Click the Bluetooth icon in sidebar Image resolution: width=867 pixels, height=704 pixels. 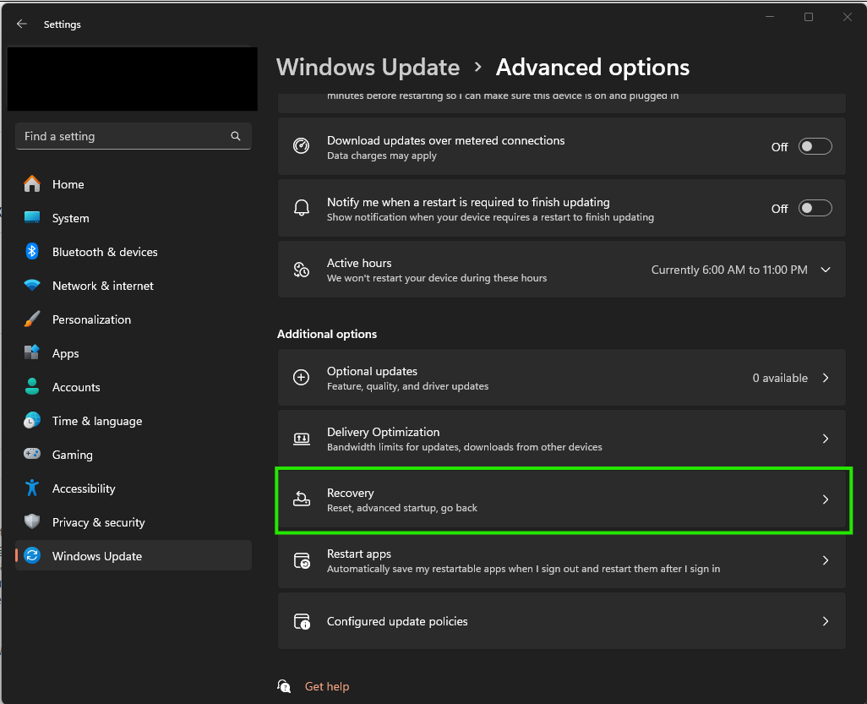click(32, 252)
